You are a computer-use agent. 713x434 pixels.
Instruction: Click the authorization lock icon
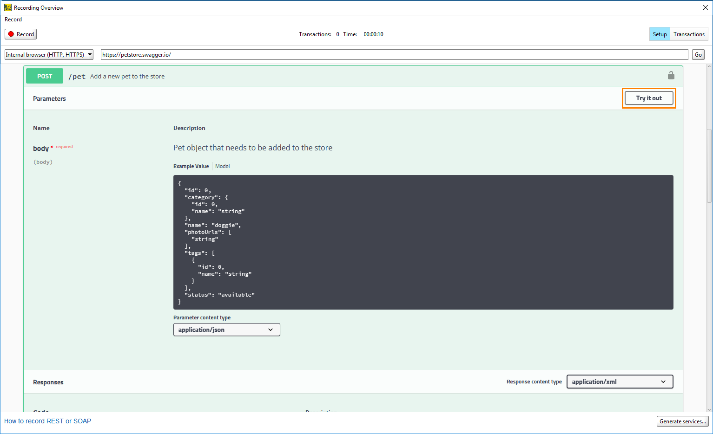click(x=671, y=75)
